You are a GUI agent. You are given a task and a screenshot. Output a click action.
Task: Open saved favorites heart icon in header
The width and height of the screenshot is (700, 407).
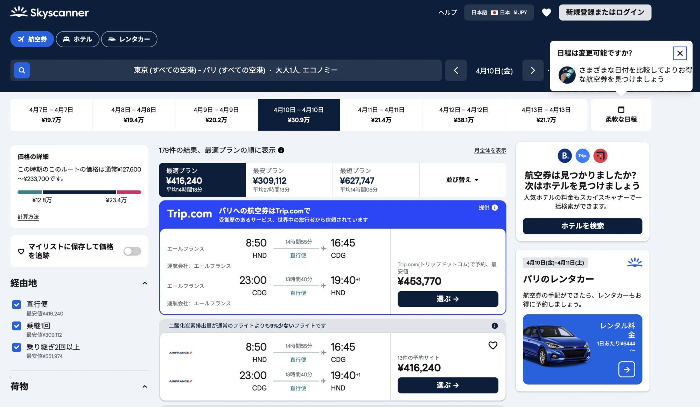point(546,13)
